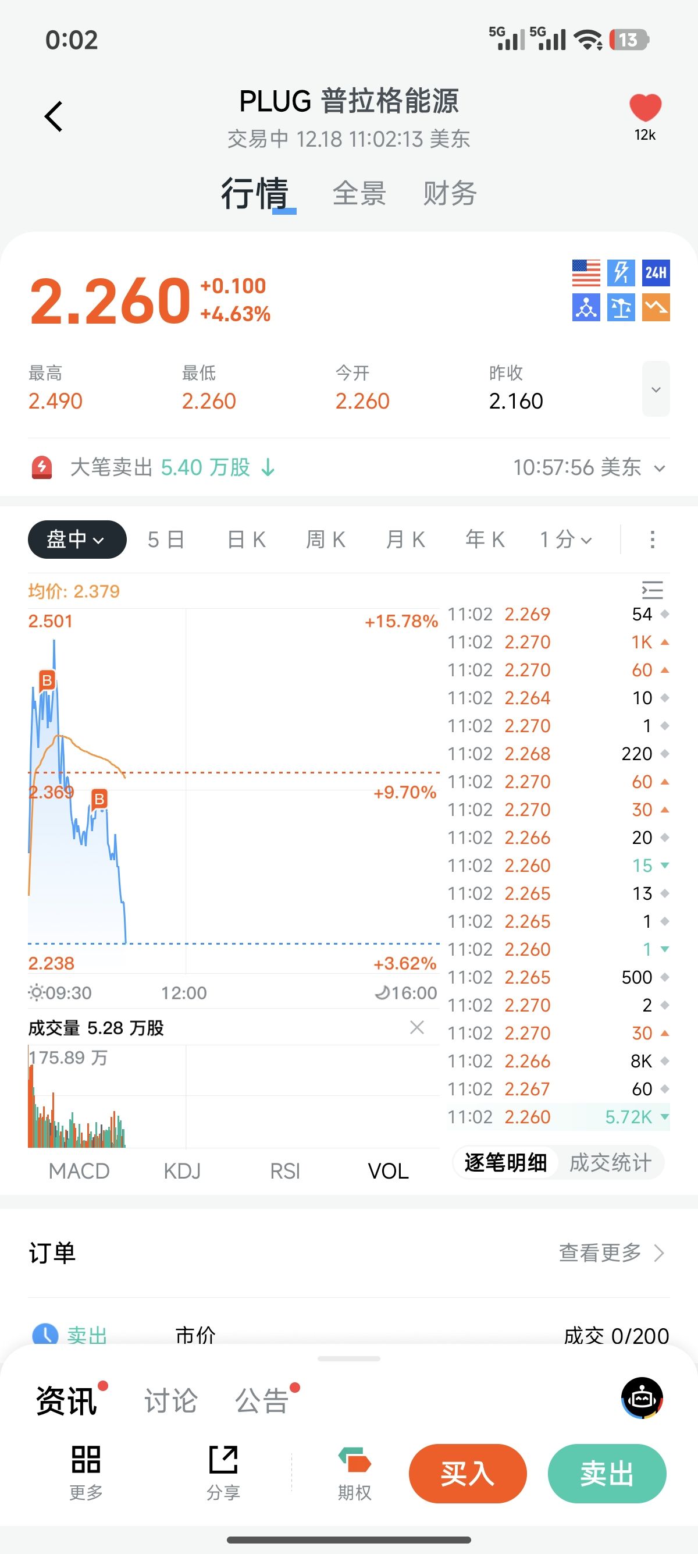Tap the trade list settings icon

[652, 590]
